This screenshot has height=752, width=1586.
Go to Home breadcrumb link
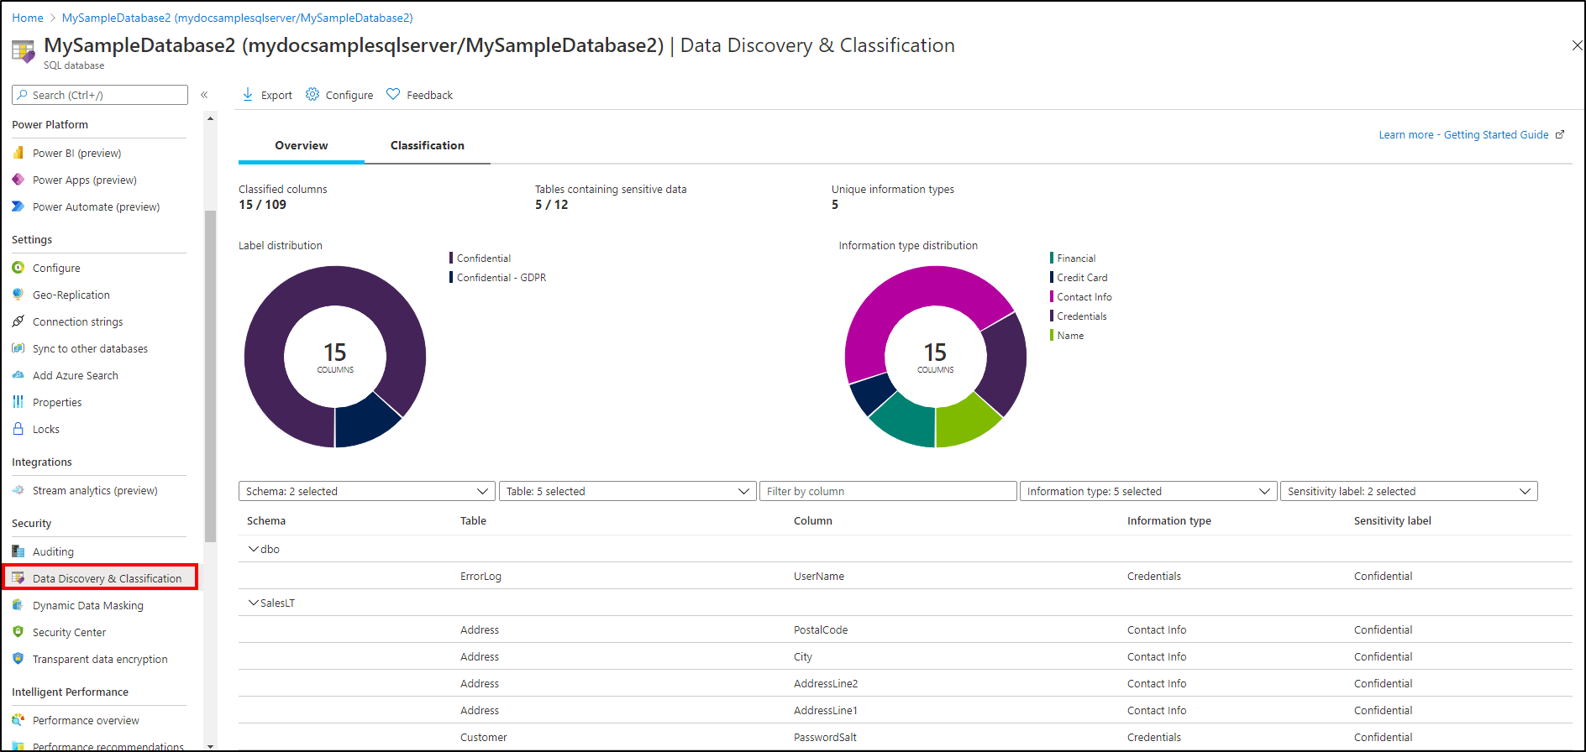tap(28, 18)
